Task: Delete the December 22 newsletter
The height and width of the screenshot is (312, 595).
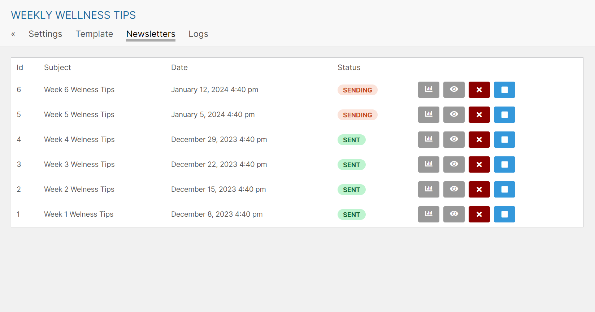Action: point(479,164)
